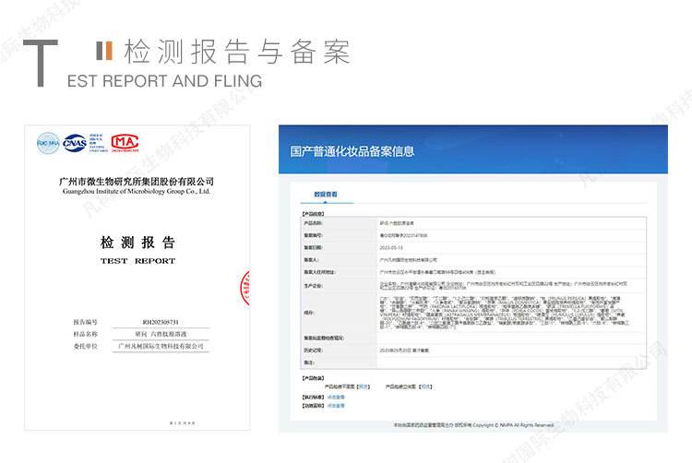Click the 样品名称 label
Image resolution: width=692 pixels, height=463 pixels.
point(85,334)
